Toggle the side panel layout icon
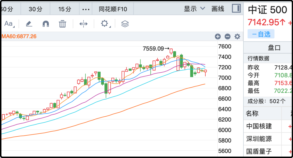 236,8
